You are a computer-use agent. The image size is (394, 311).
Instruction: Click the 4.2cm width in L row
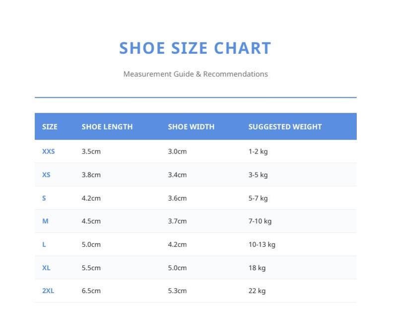coord(177,244)
